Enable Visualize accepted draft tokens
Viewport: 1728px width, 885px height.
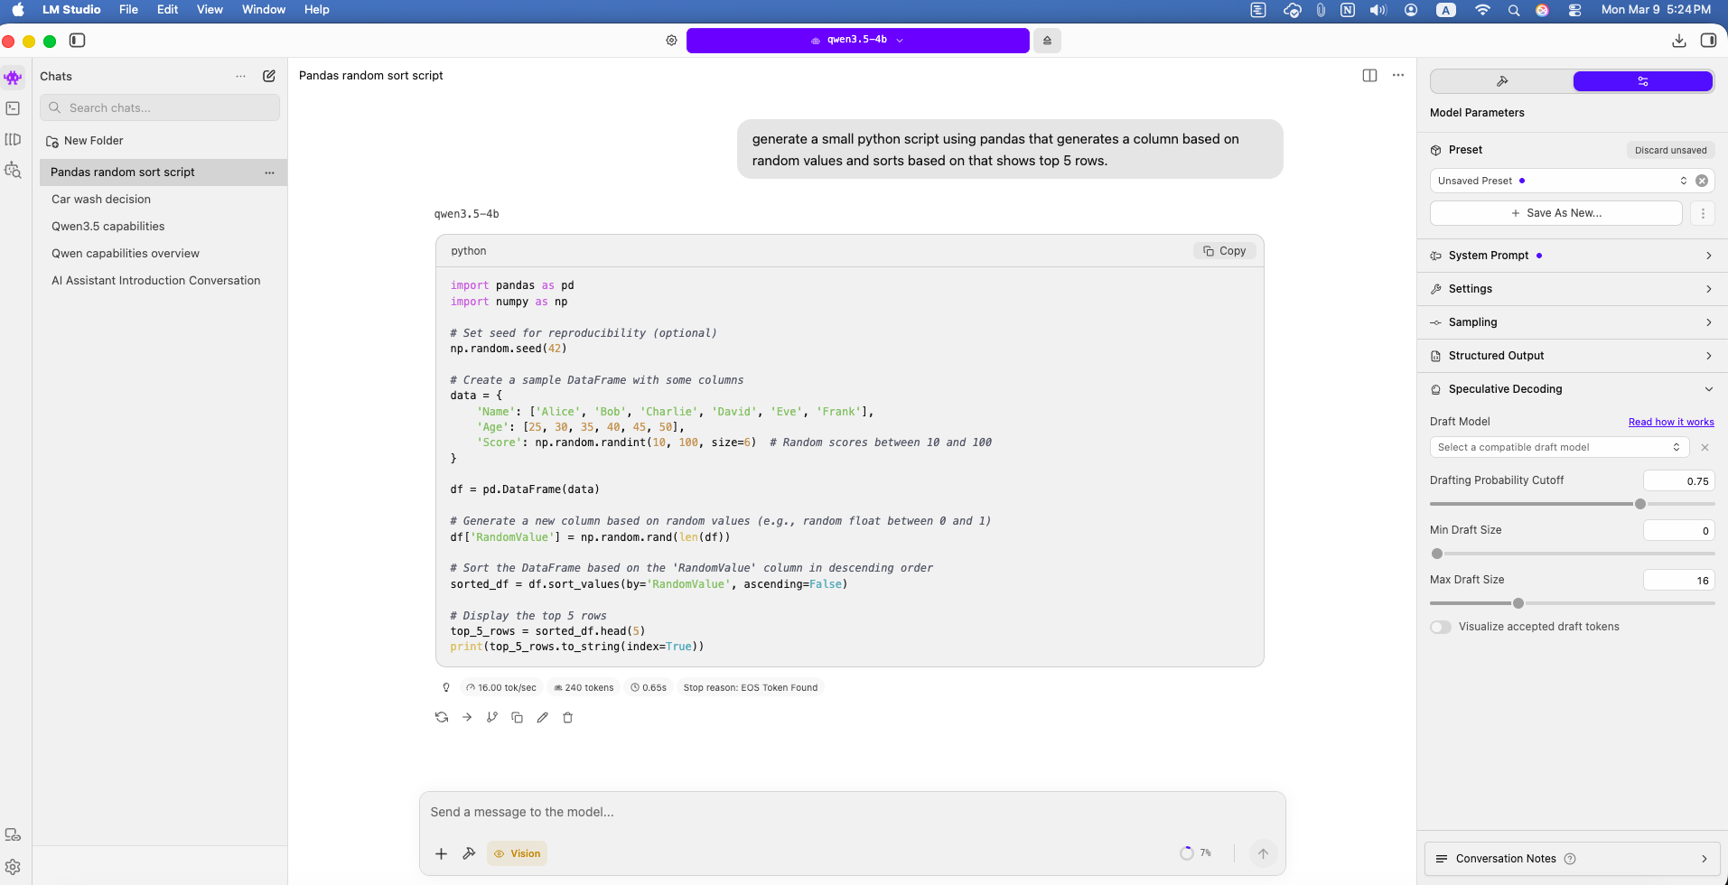(x=1441, y=627)
